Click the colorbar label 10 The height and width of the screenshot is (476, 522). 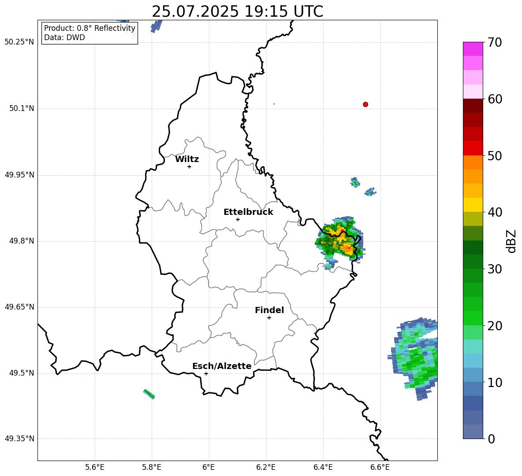pos(495,382)
